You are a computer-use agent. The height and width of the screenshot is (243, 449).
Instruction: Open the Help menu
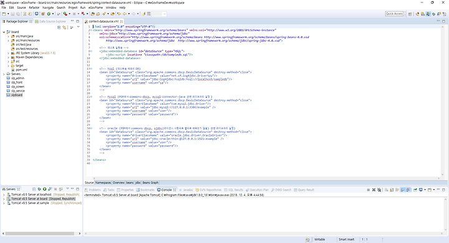[122, 7]
